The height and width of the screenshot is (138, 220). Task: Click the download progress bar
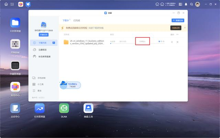(x=137, y=44)
